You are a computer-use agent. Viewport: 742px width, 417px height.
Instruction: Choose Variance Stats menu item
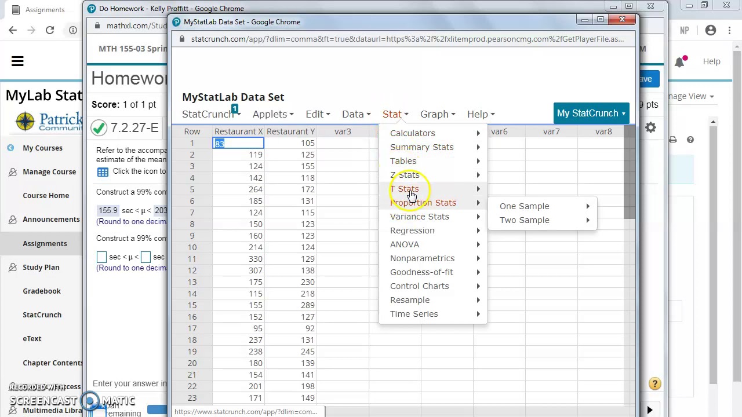(434, 217)
